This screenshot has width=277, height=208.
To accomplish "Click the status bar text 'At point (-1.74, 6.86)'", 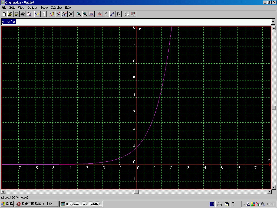I will (x=15, y=197).
